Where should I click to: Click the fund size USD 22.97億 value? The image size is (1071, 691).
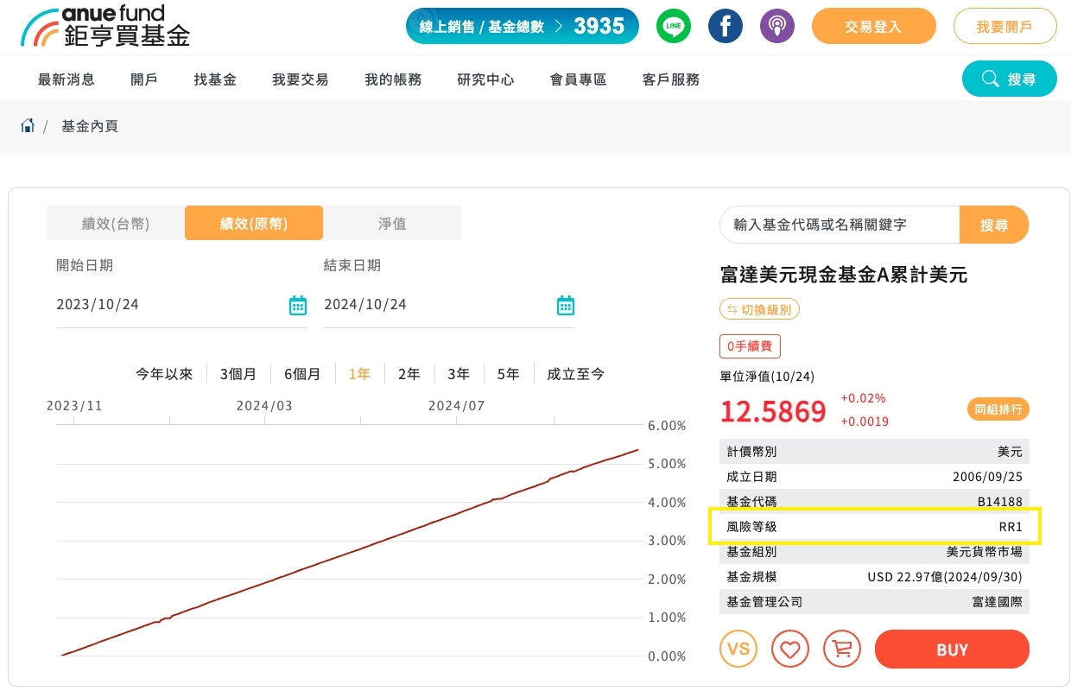pos(945,576)
